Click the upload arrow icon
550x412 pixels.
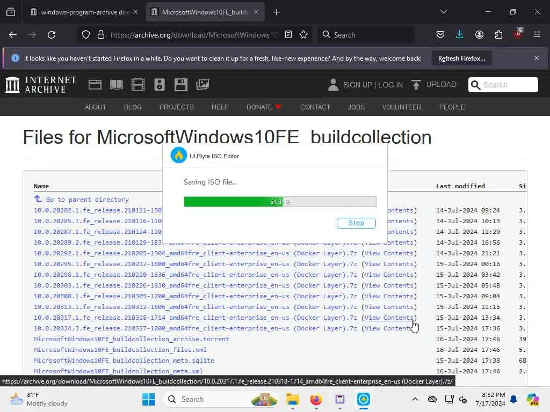click(x=416, y=85)
